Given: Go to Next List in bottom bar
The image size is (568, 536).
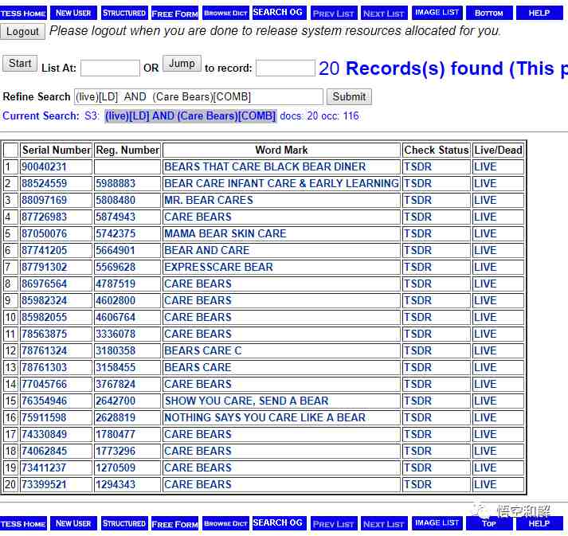Looking at the screenshot, I should pyautogui.click(x=384, y=523).
